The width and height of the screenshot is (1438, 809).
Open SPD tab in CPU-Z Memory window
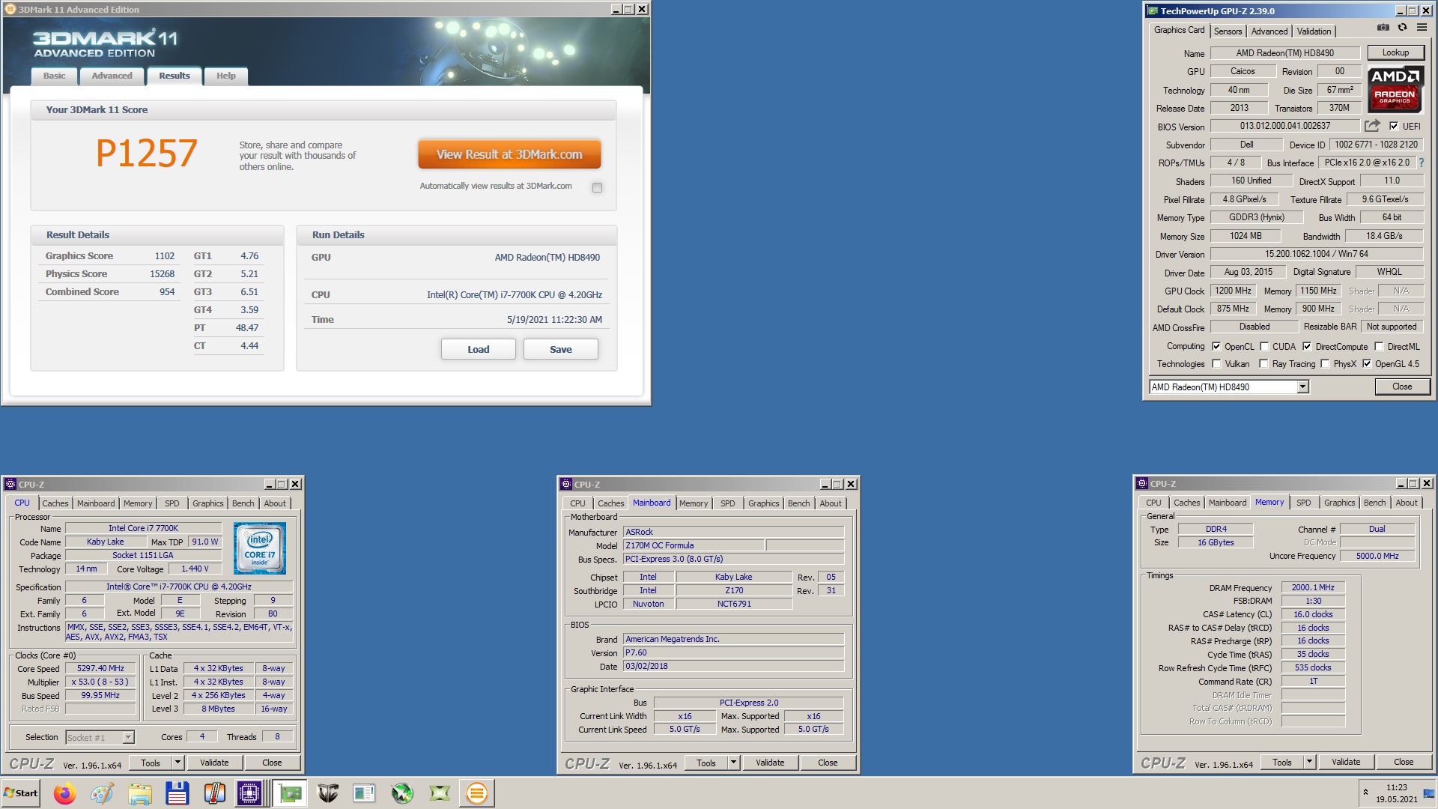point(1303,503)
